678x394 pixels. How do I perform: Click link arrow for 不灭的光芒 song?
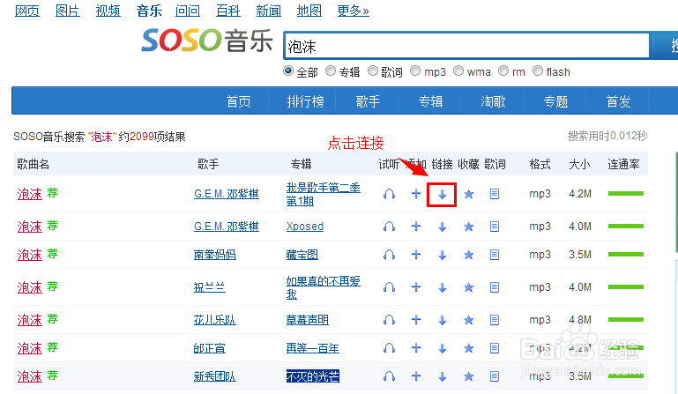(442, 377)
